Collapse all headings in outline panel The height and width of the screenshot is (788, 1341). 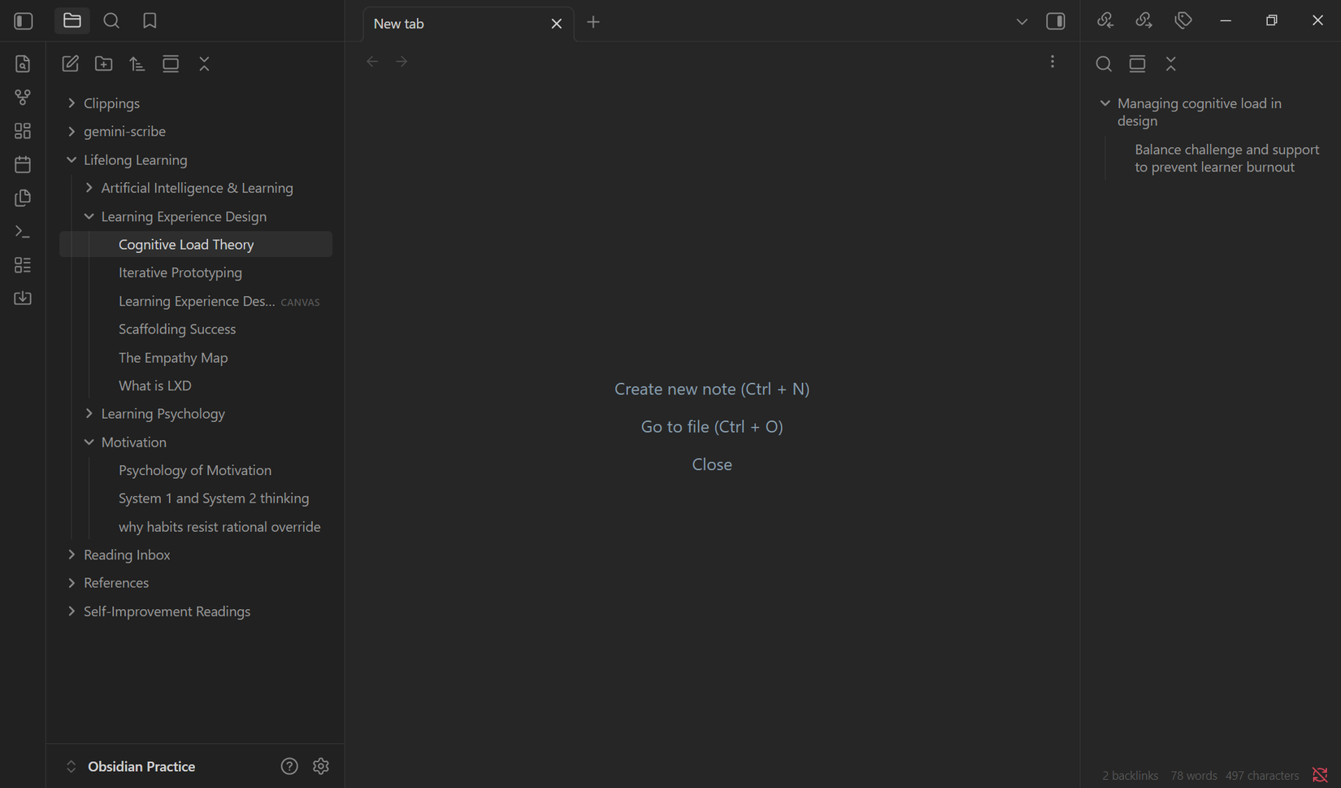1171,63
